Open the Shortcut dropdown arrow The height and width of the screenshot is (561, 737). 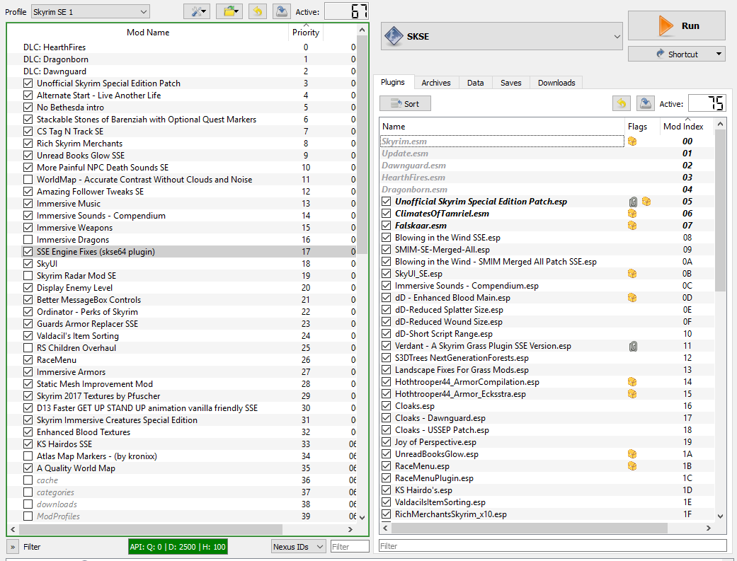tap(719, 54)
